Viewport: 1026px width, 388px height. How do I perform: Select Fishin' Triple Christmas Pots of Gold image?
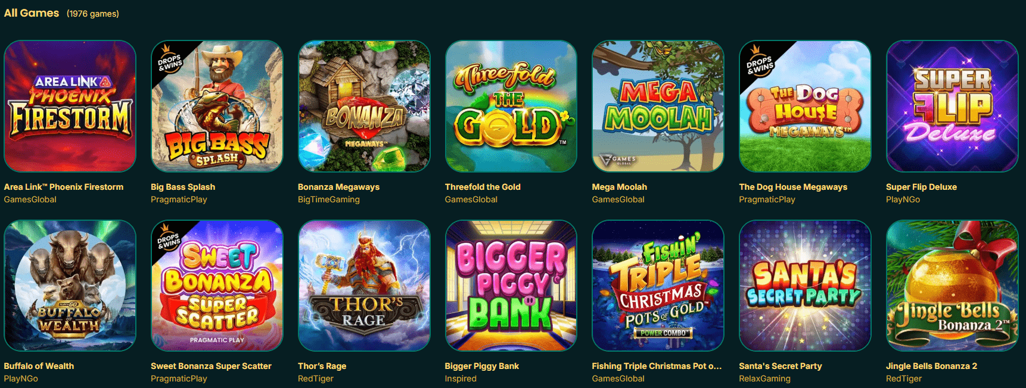[x=658, y=286]
